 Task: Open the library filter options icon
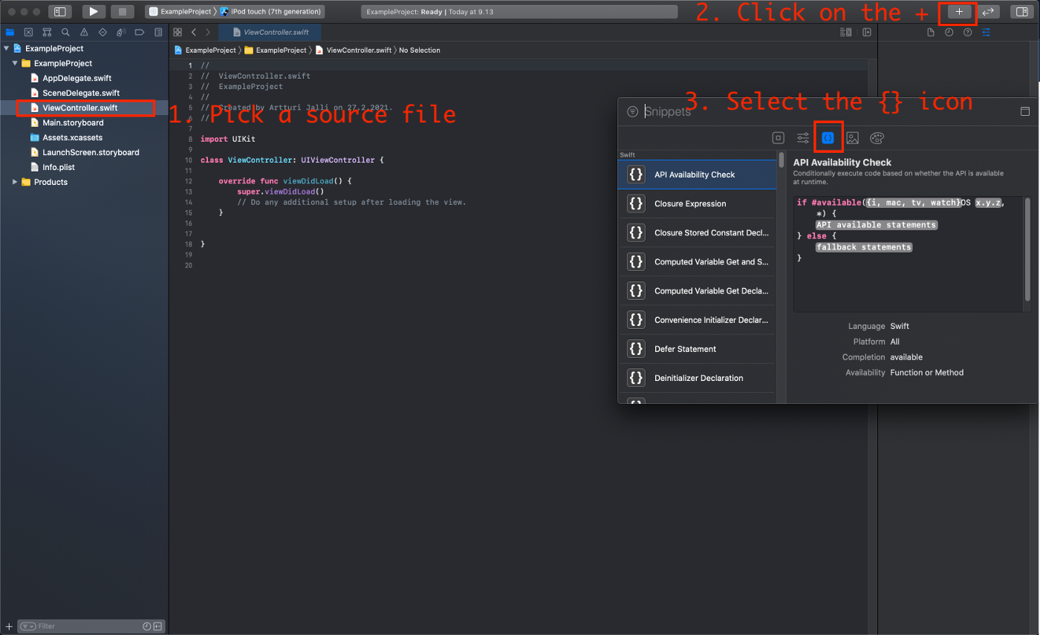[x=632, y=111]
